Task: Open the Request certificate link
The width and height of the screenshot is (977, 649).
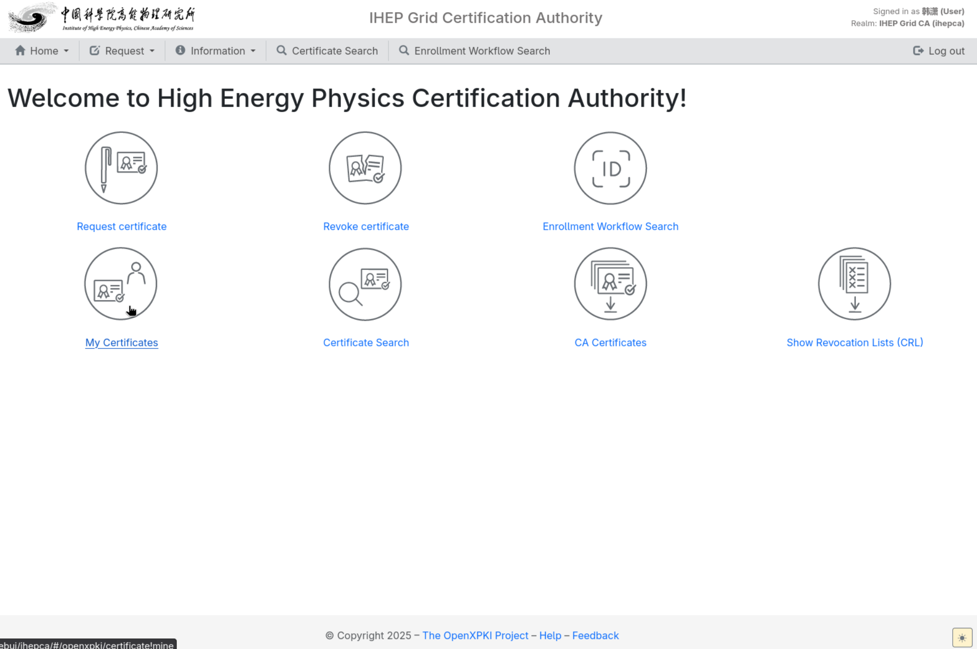Action: point(122,226)
